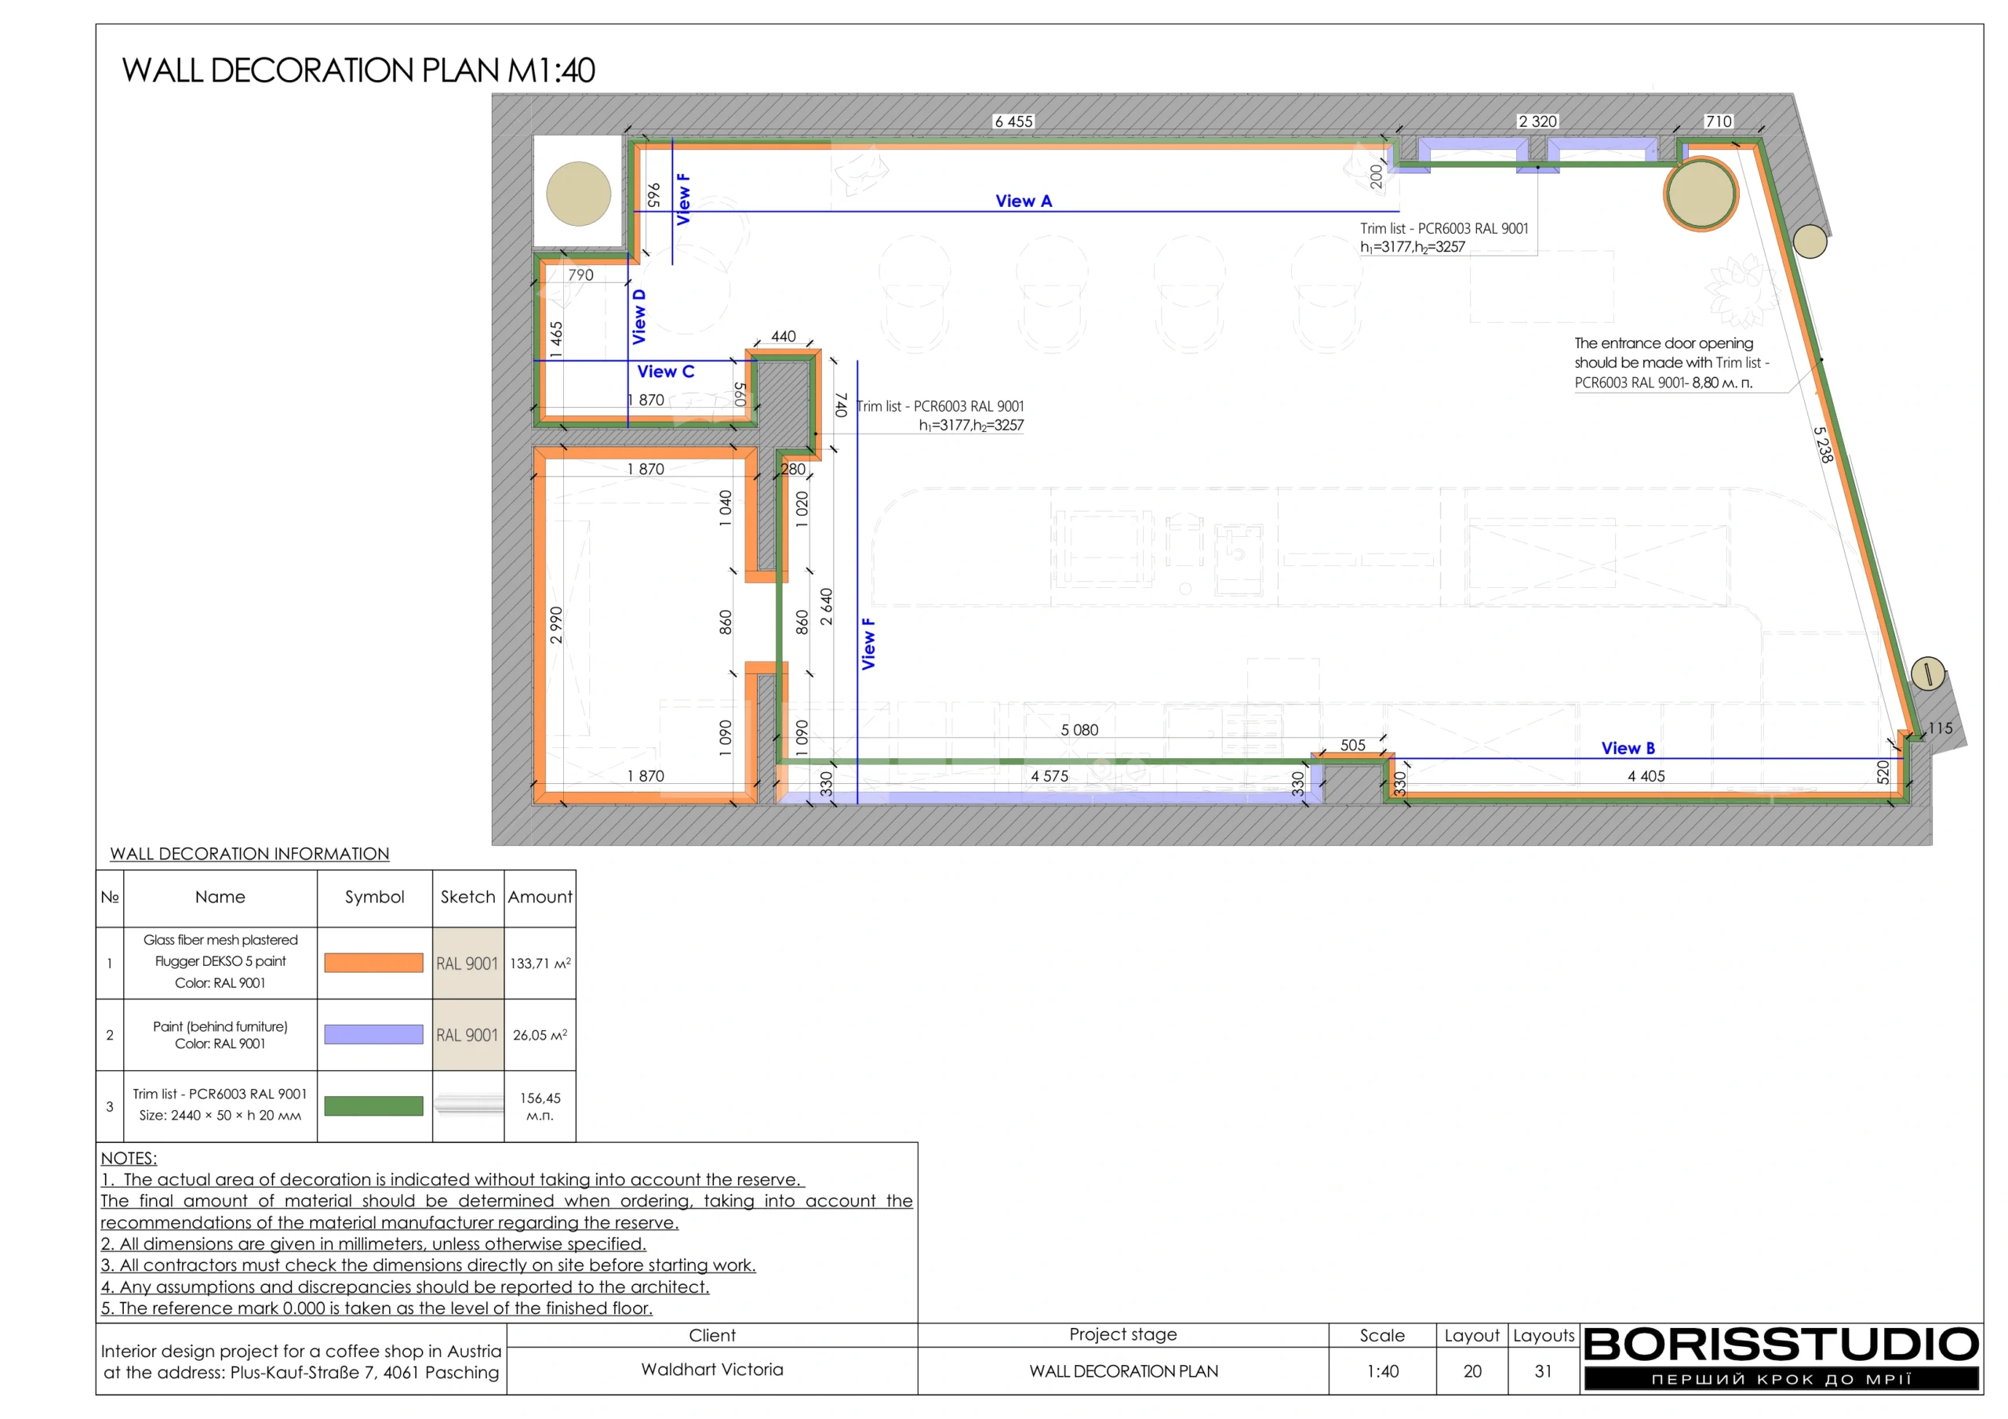
Task: Click the green trim list swatch
Action: tap(373, 1106)
